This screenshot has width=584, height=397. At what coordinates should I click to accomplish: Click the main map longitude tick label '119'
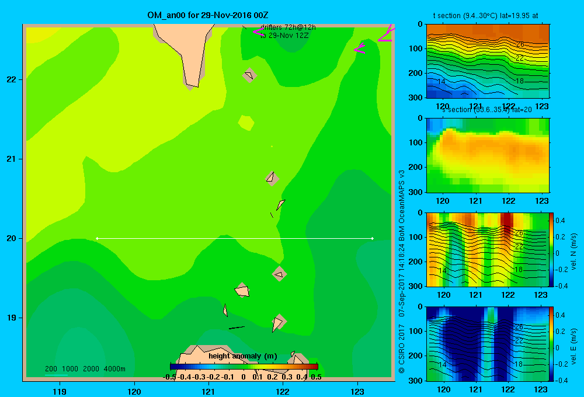pyautogui.click(x=60, y=391)
